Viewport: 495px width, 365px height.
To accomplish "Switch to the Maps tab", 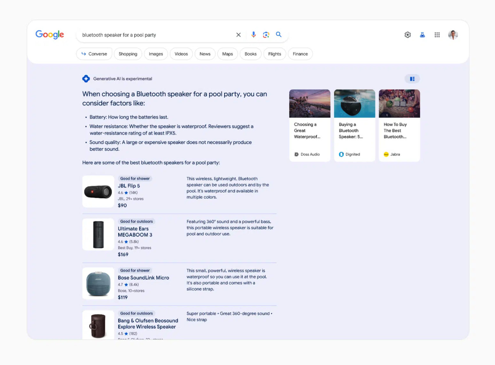I will click(x=228, y=54).
